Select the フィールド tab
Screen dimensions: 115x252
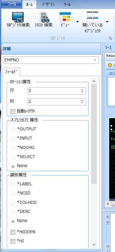tap(11, 72)
